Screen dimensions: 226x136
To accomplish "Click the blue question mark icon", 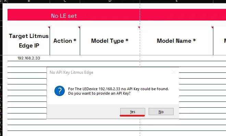I will 60,91.
